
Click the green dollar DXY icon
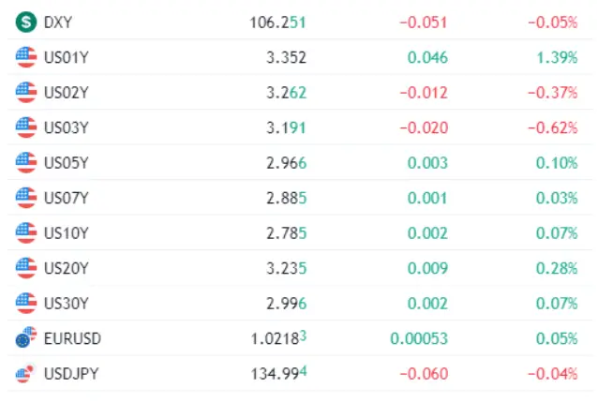pos(26,22)
